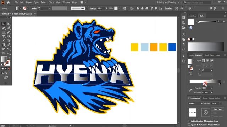This screenshot has height=127, width=227.
Task: Switch to the Swatches tab
Action: click(192, 16)
